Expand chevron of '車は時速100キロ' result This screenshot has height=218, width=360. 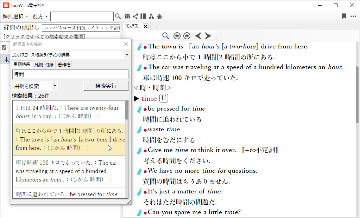point(110,179)
